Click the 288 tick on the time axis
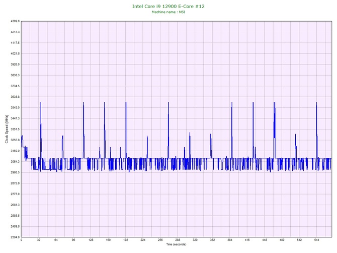Image resolution: width=337 pixels, height=253 pixels. [178, 240]
